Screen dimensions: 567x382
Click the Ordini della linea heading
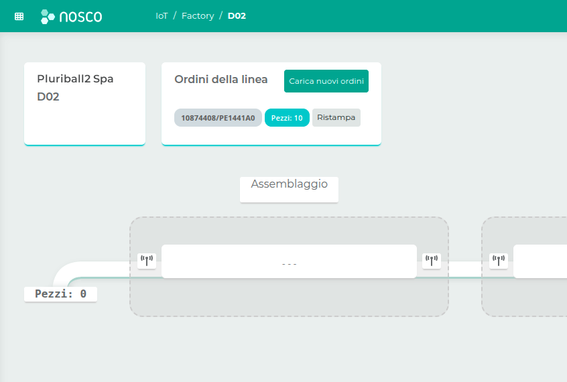(x=220, y=80)
